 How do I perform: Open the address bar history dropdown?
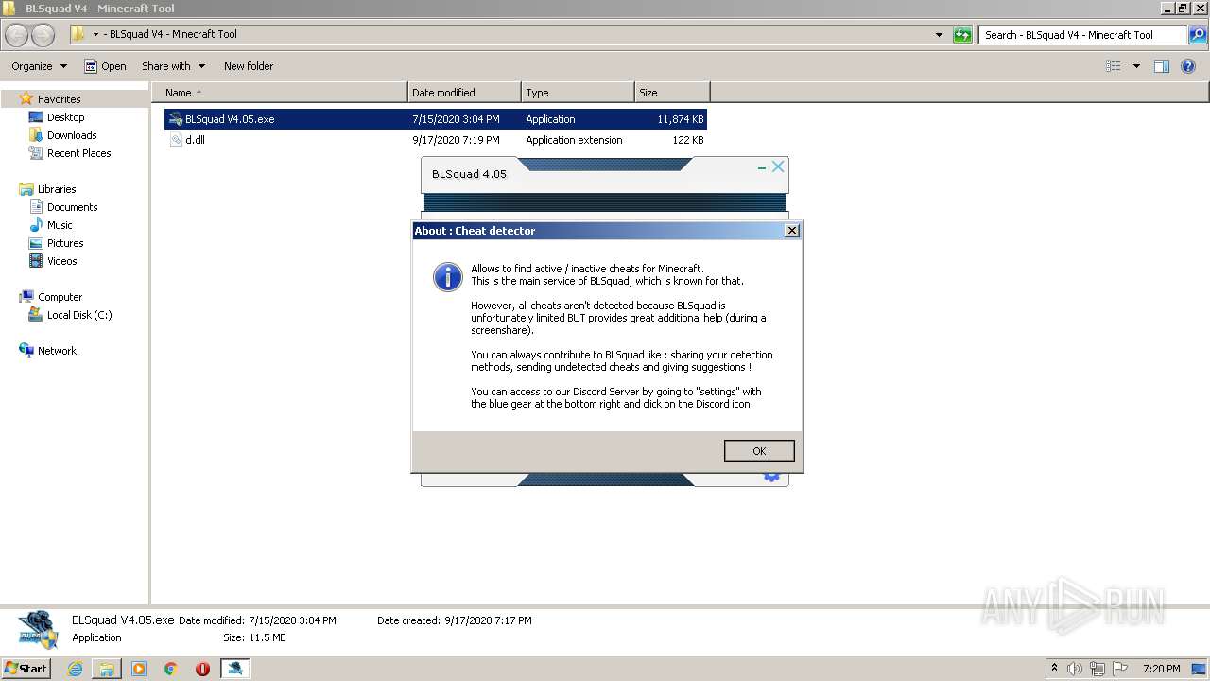point(939,35)
